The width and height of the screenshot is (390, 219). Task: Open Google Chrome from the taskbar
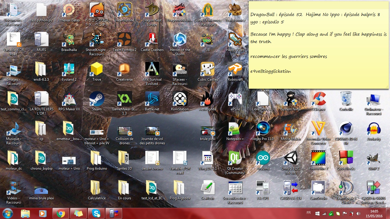coord(61,213)
